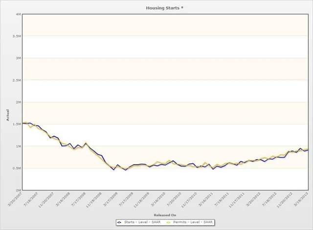The image size is (313, 230).
Task: Click the 3/19/2013 date label
Action: pyautogui.click(x=301, y=199)
